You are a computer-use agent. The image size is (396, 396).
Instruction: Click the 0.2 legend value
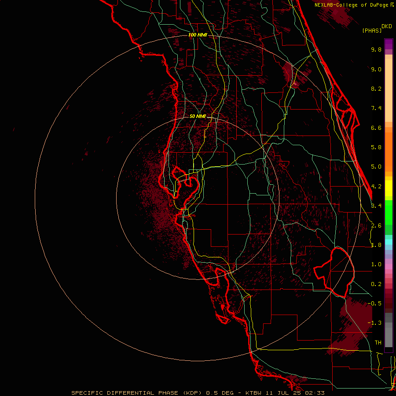pyautogui.click(x=376, y=284)
